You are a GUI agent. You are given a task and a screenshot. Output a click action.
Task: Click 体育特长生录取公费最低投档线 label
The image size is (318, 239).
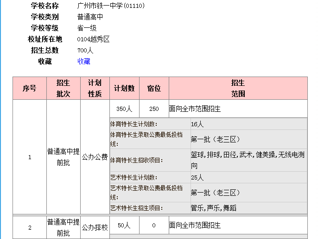coord(146,139)
